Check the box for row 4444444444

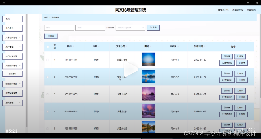(48, 111)
